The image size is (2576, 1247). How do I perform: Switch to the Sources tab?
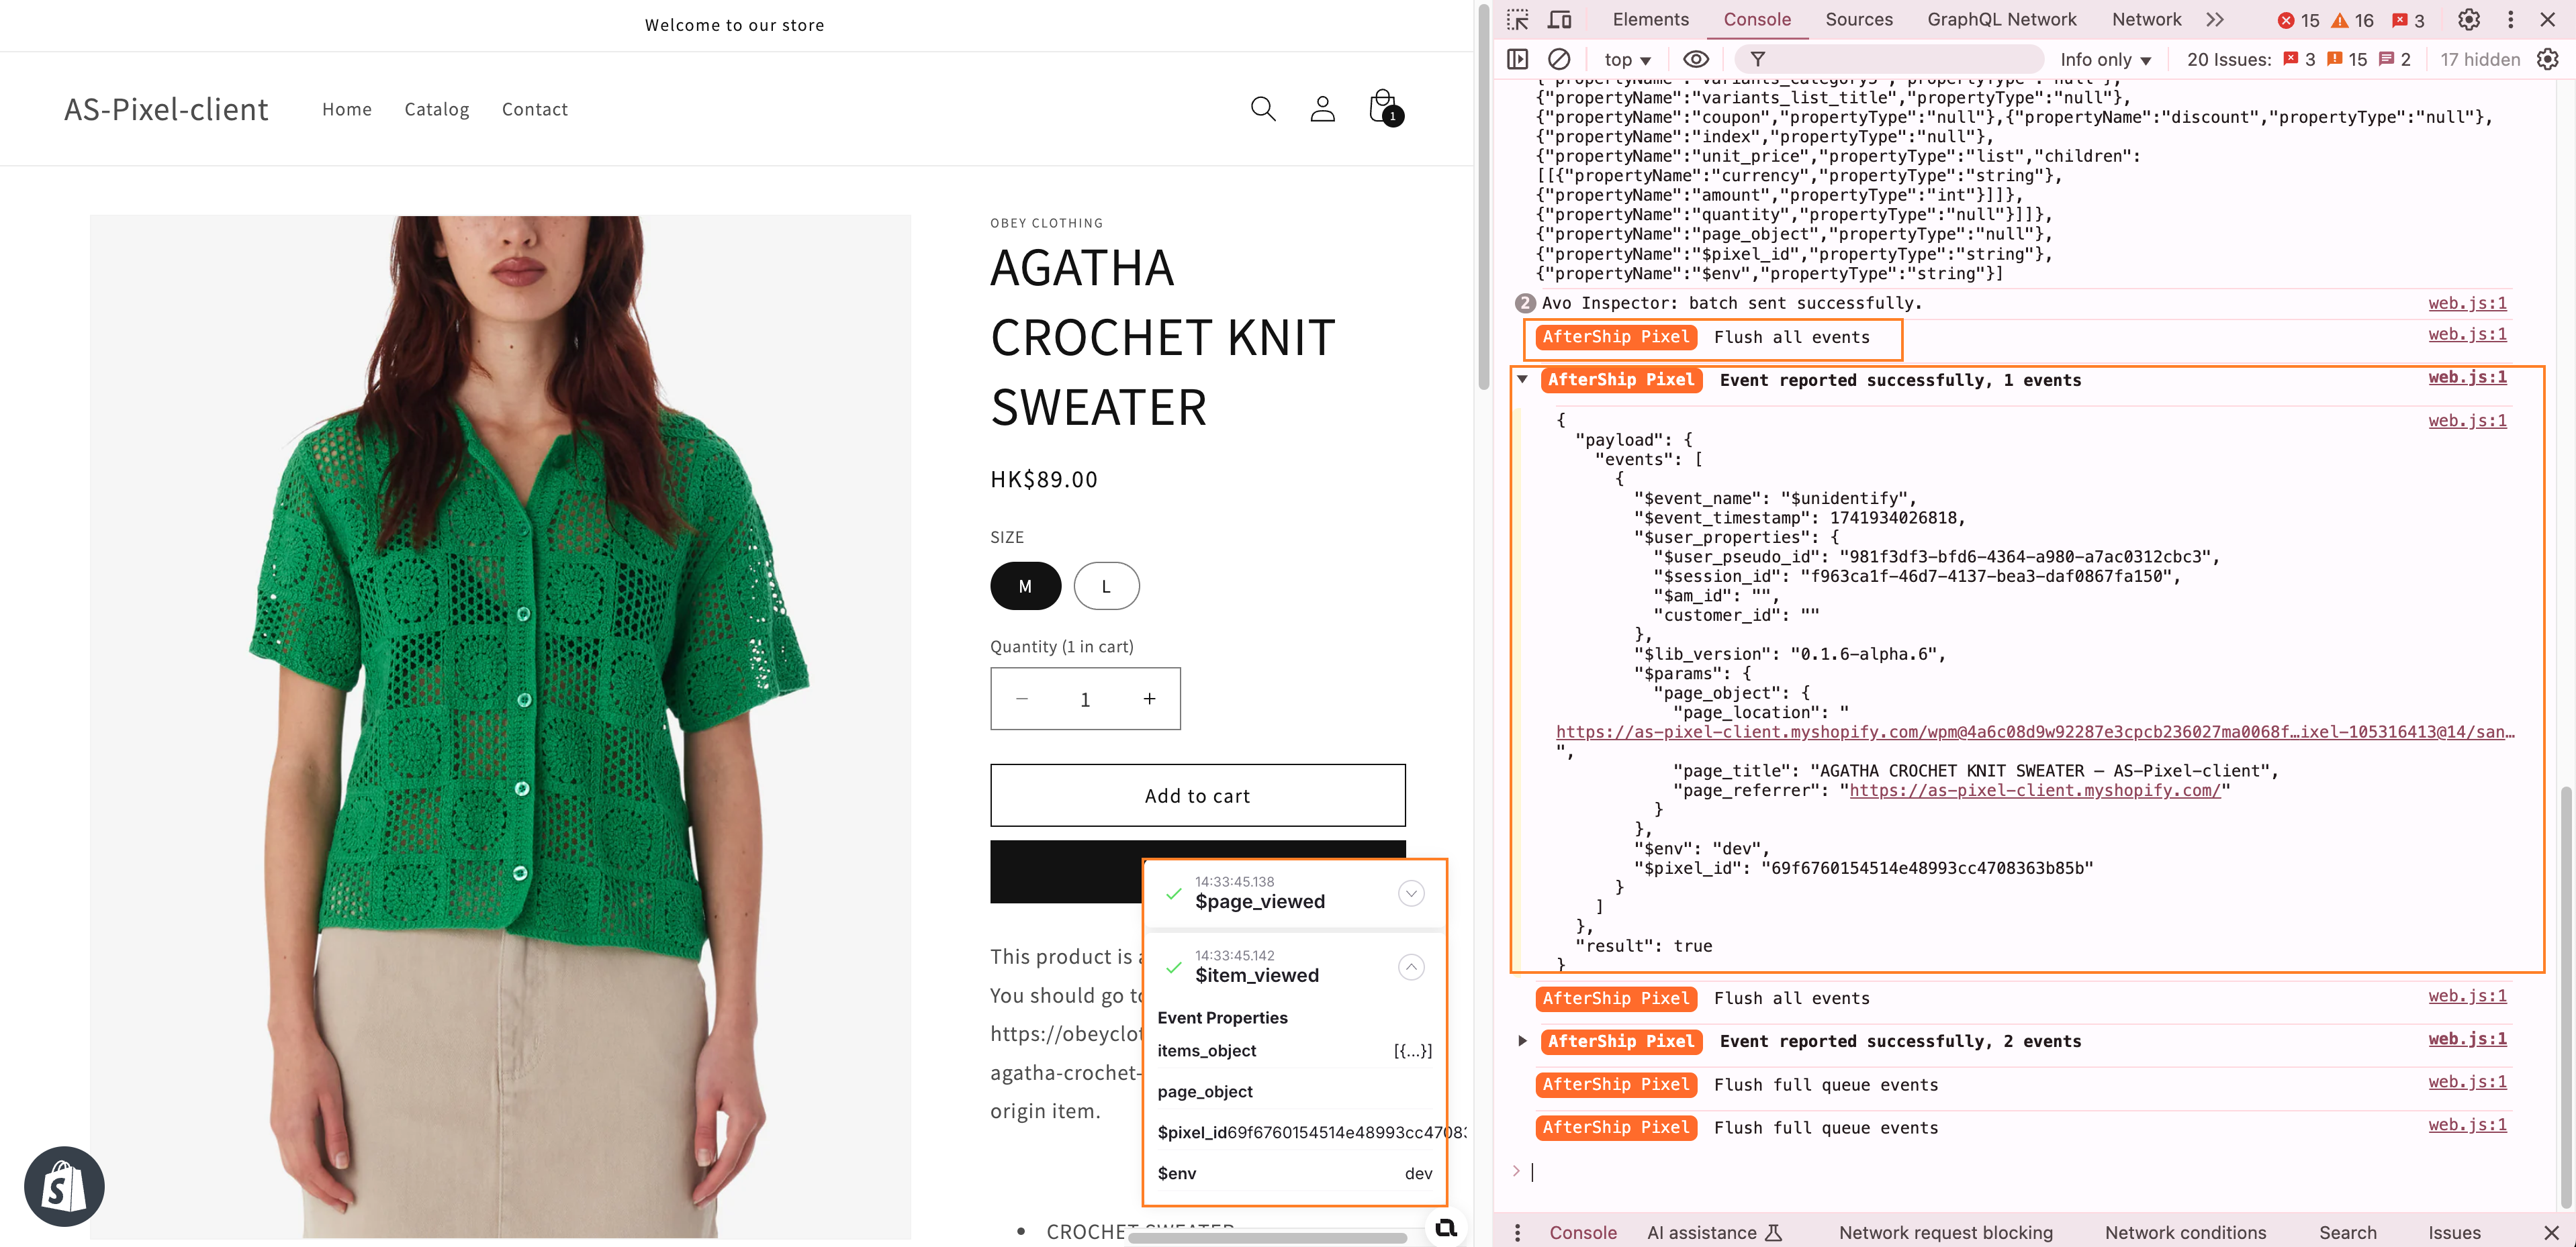[x=1858, y=19]
